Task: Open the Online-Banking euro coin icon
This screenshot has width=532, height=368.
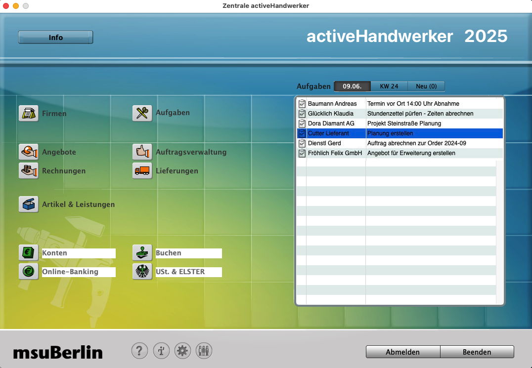Action: (x=29, y=271)
